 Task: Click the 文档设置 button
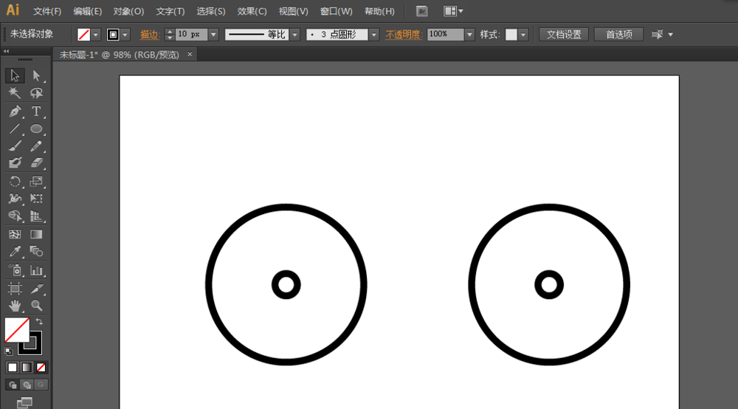pyautogui.click(x=563, y=35)
